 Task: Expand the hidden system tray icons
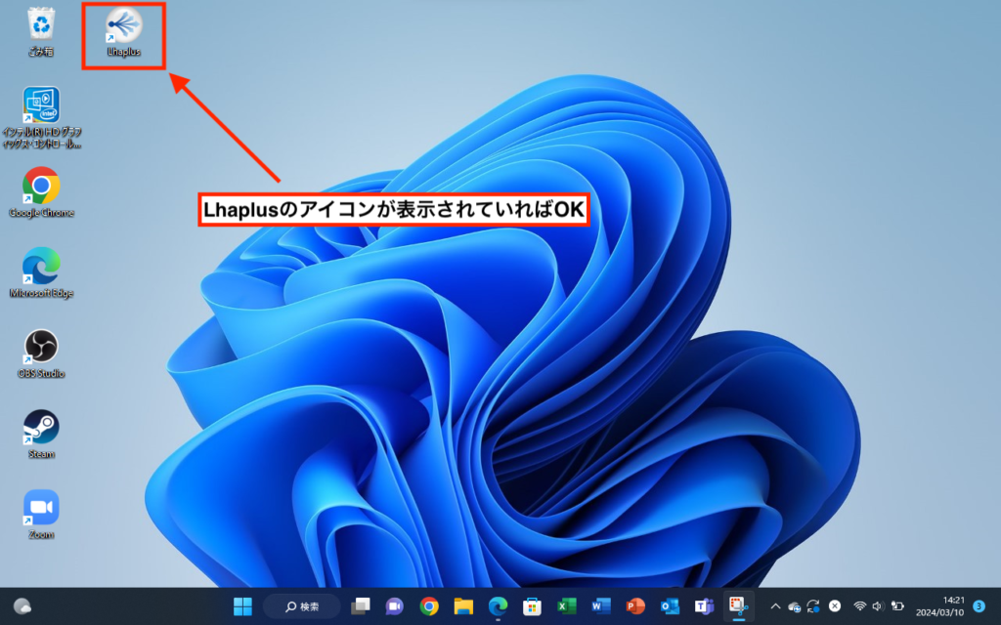775,606
